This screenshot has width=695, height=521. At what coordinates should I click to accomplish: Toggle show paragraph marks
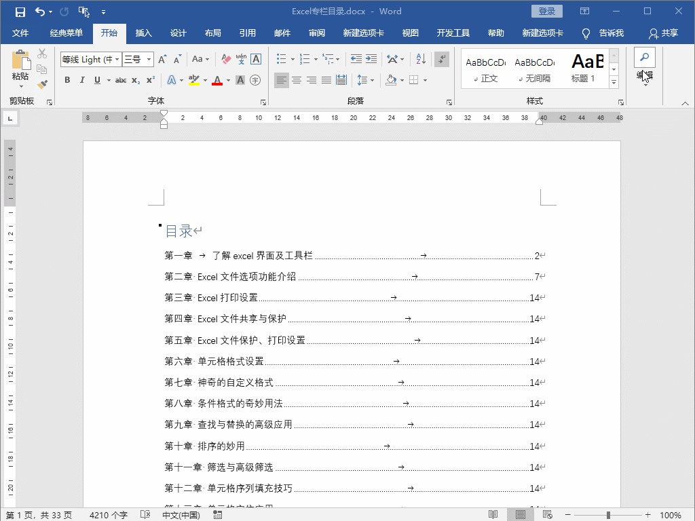[x=441, y=60]
